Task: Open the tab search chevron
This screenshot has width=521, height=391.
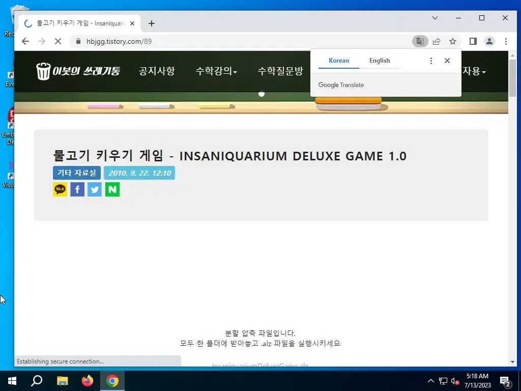Action: pyautogui.click(x=435, y=18)
